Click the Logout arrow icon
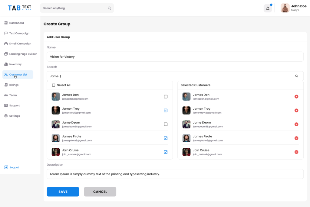Screen dimensions: 310x207 tap(6, 167)
